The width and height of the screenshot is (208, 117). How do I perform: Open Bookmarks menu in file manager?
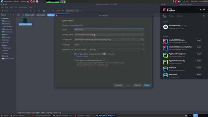[23, 7]
